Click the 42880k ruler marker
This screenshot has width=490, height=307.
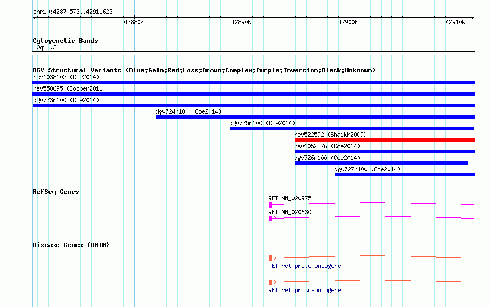[x=134, y=22]
